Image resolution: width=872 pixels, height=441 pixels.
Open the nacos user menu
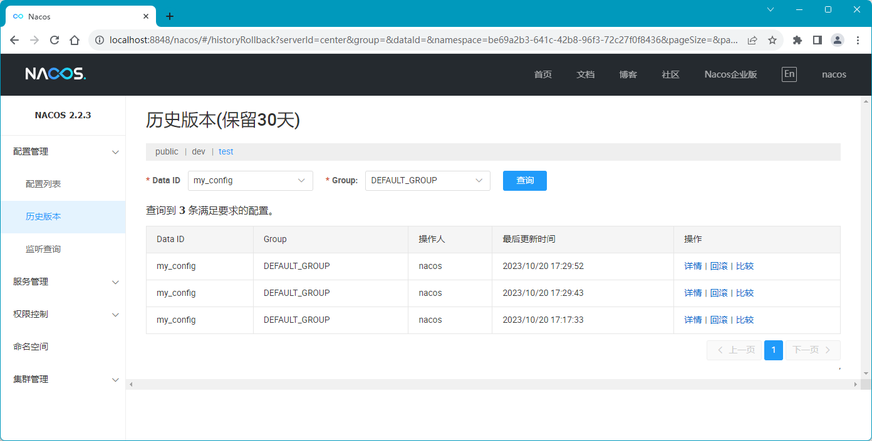pos(834,74)
